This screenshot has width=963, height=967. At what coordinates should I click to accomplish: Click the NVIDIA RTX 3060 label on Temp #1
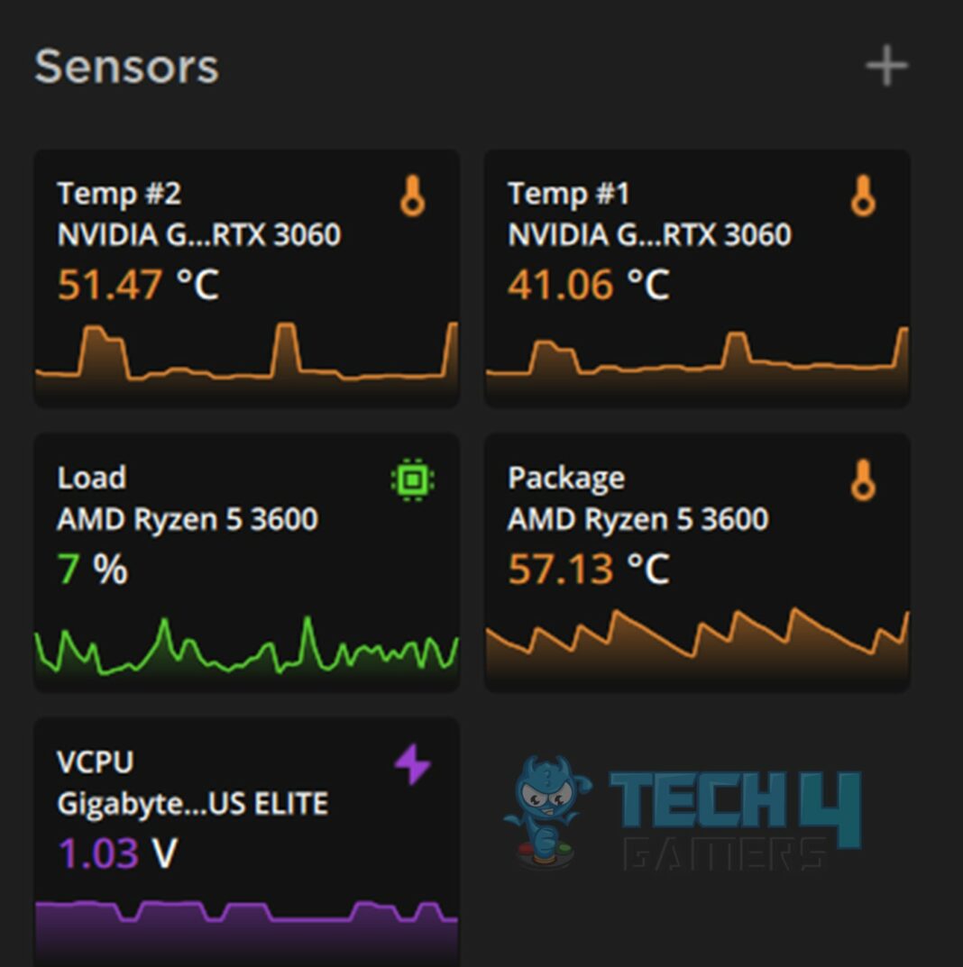pyautogui.click(x=649, y=235)
